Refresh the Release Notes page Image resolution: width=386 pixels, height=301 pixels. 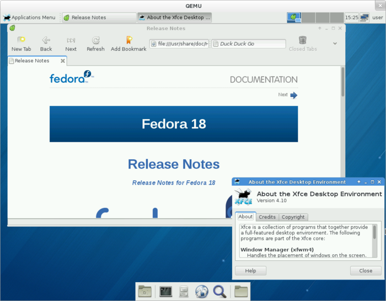point(95,44)
